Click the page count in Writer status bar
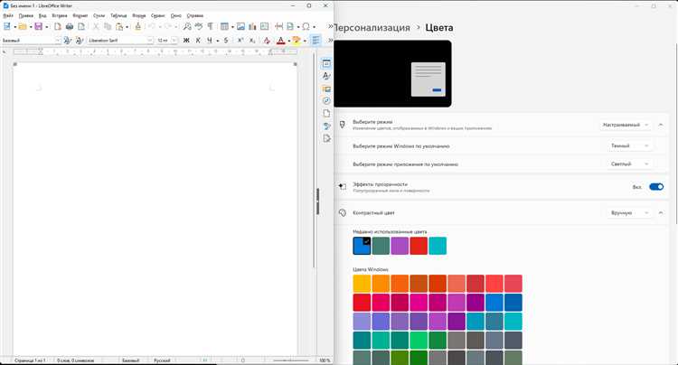 30,360
